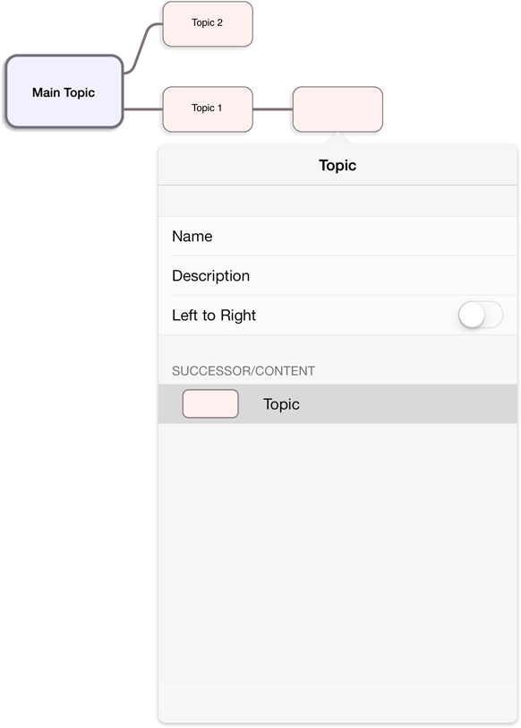Open the Topic row under Successor/Content
This screenshot has width=521, height=728.
[x=337, y=404]
